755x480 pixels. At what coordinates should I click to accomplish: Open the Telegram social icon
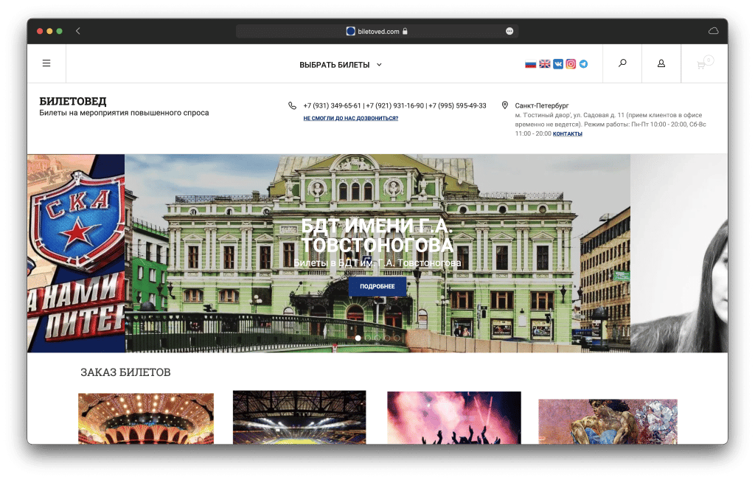(x=583, y=64)
